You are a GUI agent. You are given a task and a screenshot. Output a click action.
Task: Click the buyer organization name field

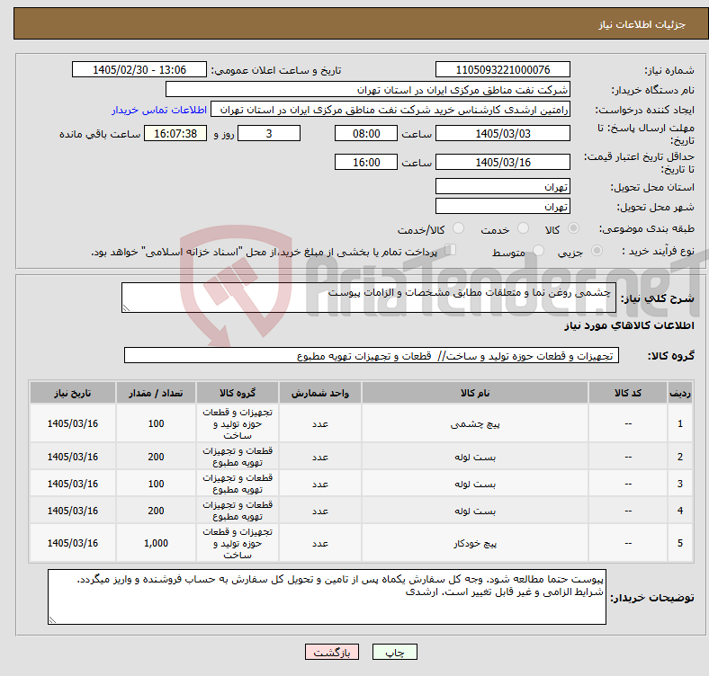point(368,90)
